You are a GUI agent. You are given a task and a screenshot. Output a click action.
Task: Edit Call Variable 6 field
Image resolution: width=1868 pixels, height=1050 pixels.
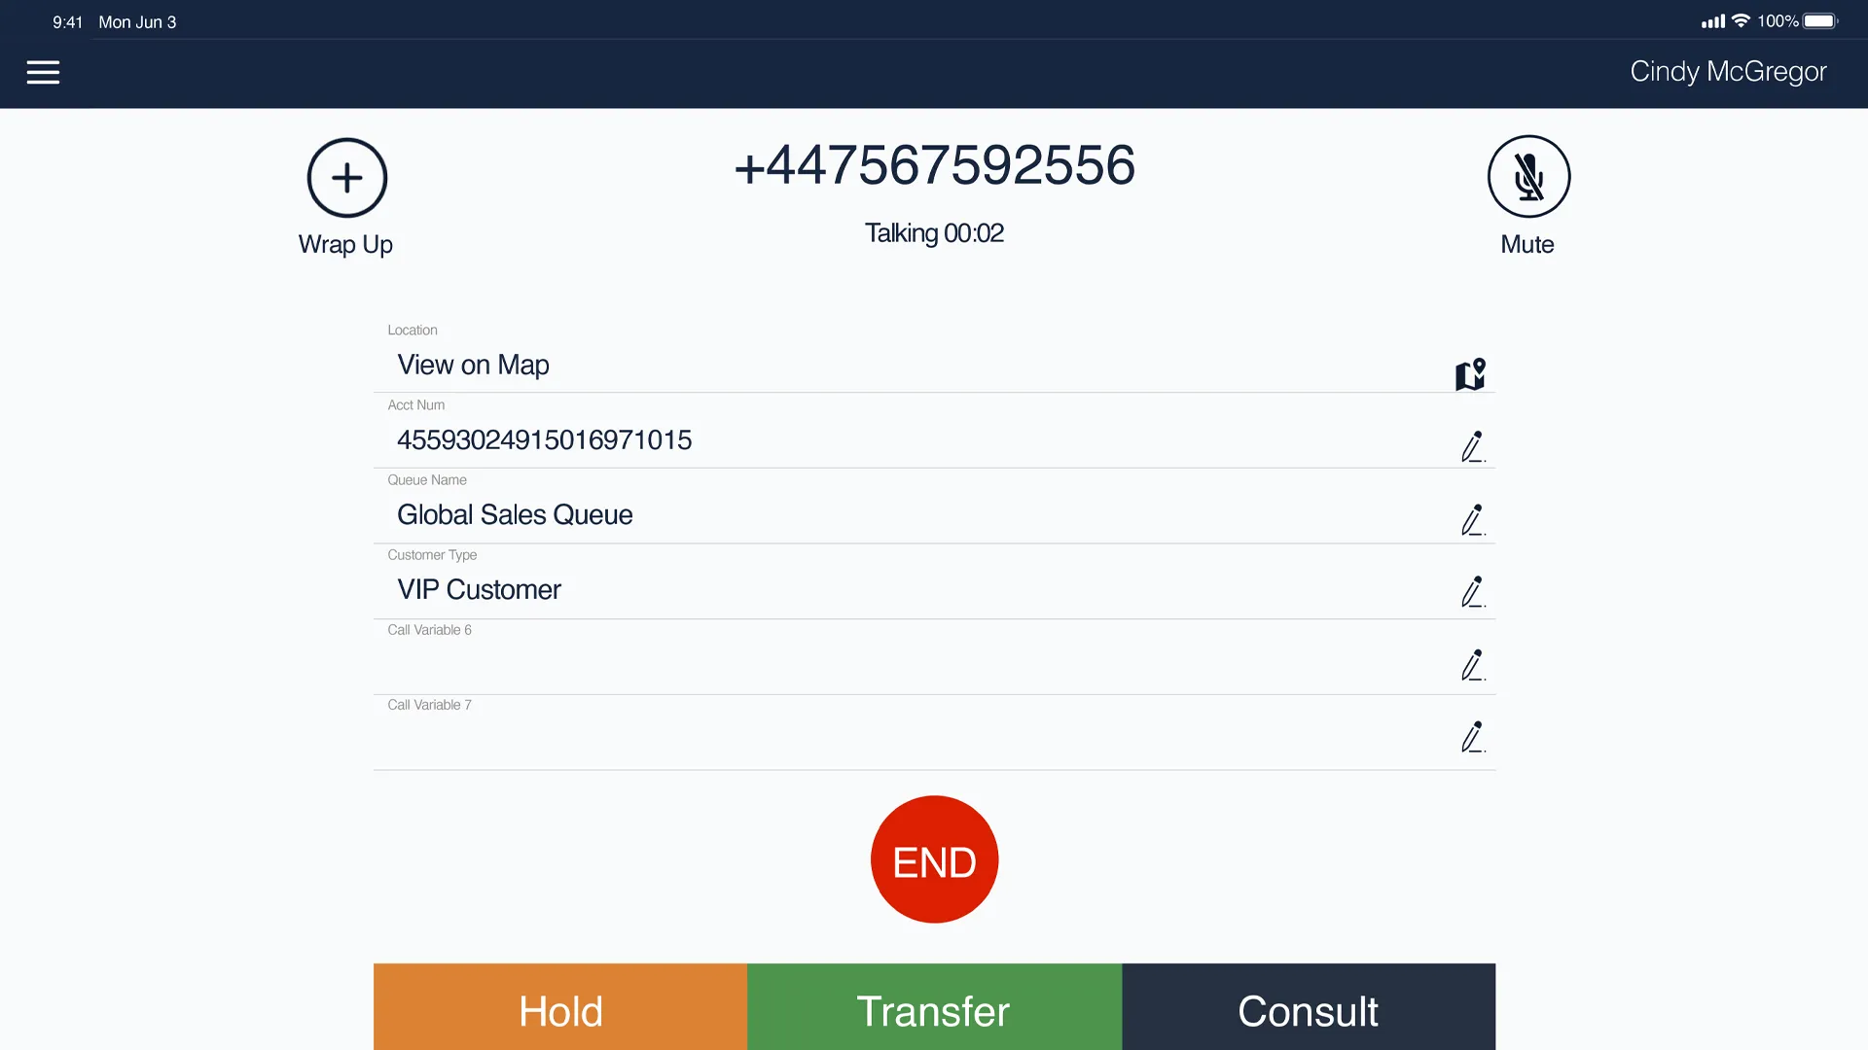click(x=1472, y=664)
